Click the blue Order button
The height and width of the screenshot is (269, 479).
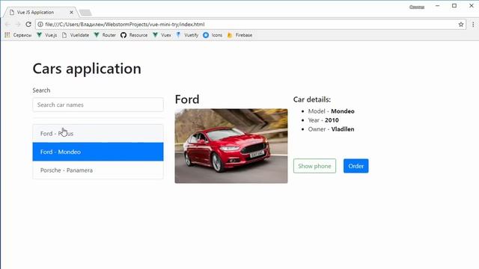(356, 166)
